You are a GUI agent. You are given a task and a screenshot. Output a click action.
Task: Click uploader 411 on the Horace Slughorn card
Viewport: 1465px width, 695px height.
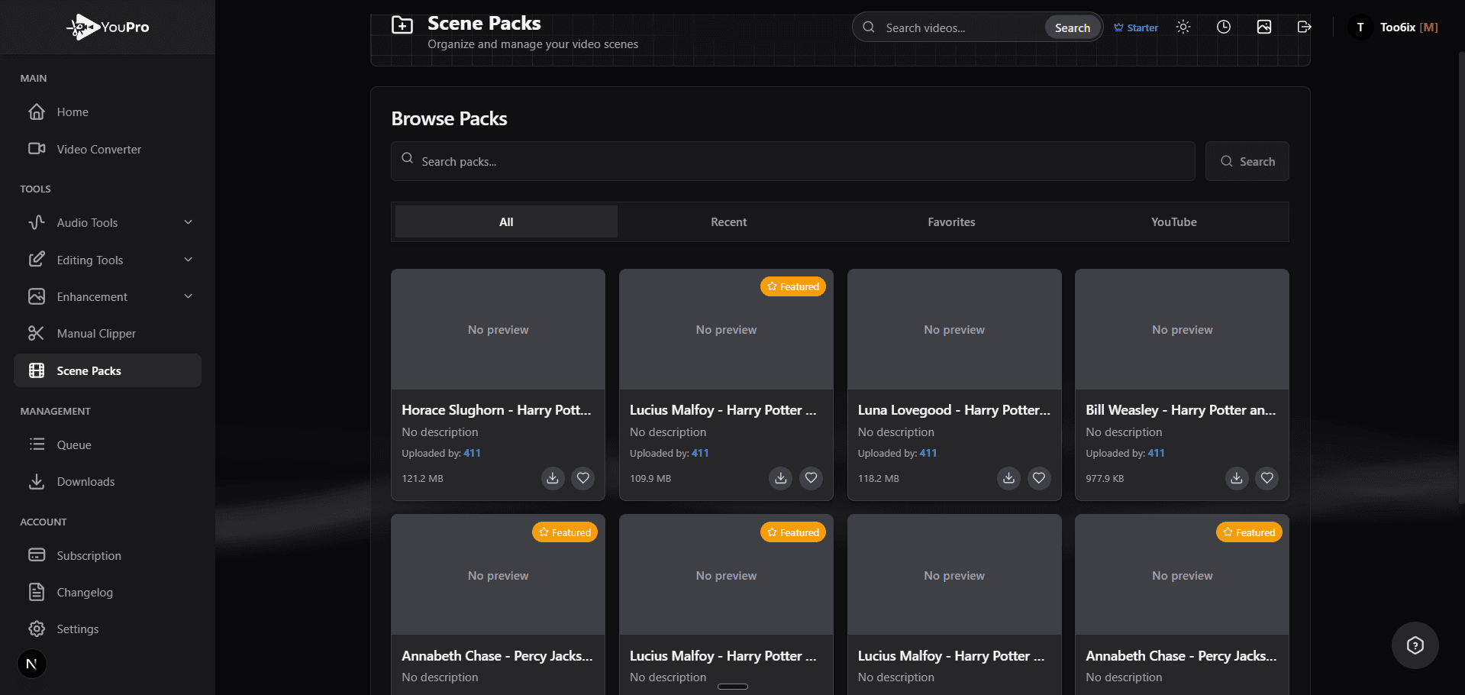tap(472, 453)
